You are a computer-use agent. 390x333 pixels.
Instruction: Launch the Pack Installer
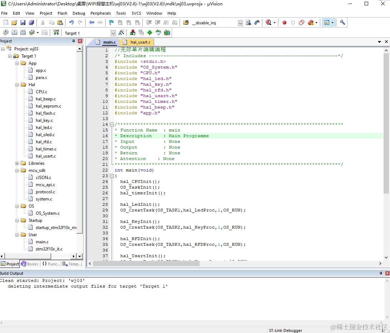pyautogui.click(x=167, y=32)
